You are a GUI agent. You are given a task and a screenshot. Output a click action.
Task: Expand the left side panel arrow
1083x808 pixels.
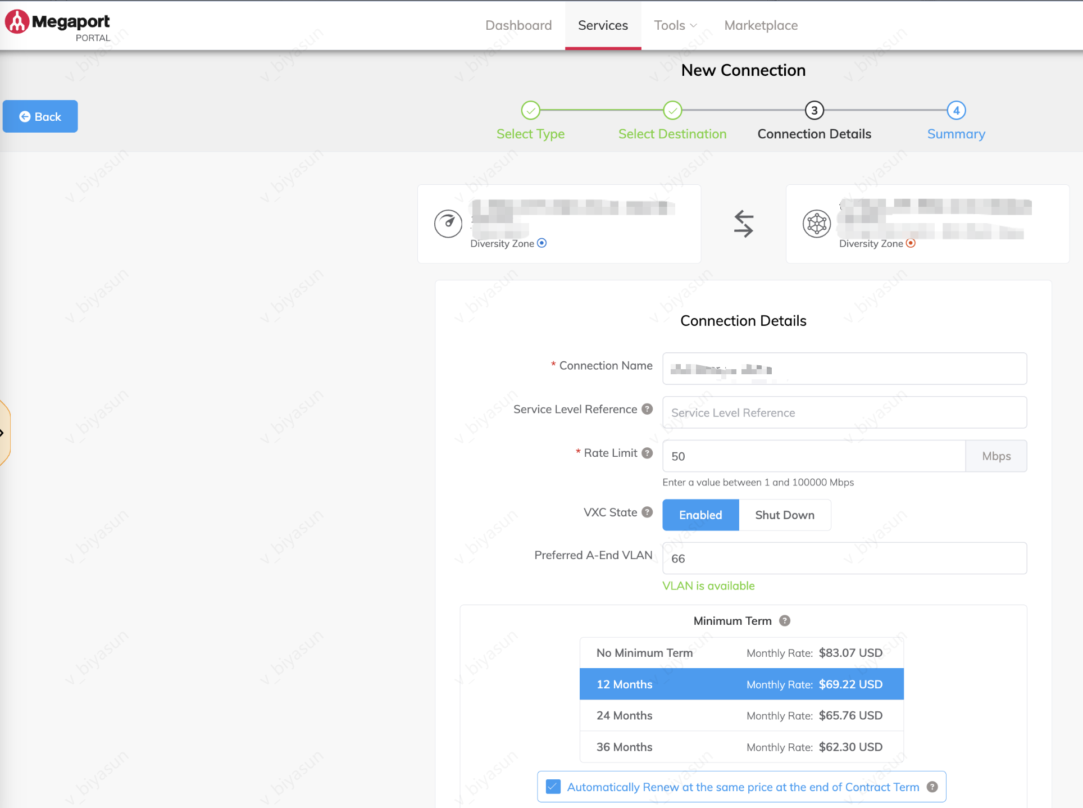coord(3,433)
